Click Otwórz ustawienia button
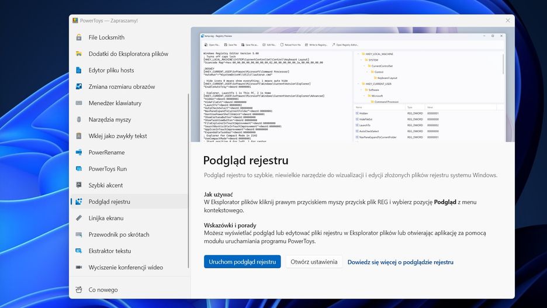The image size is (547, 308). point(314,262)
